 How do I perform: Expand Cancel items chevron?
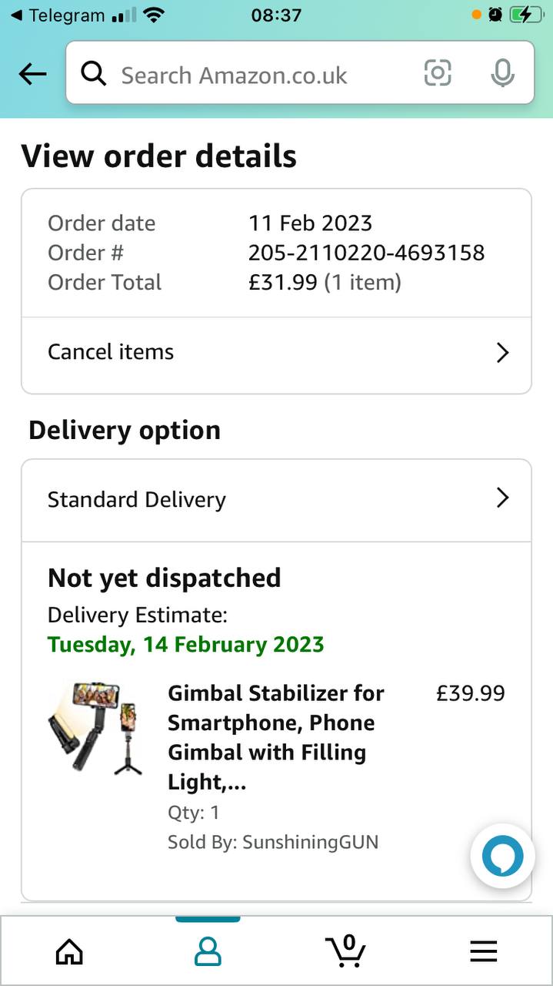pos(502,353)
